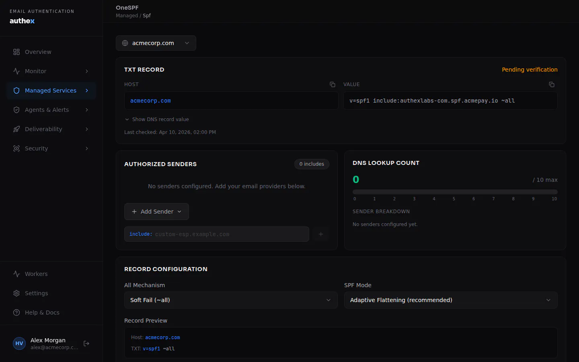The height and width of the screenshot is (362, 579).
Task: Click the Agents & Alerts shield-check icon
Action: click(16, 110)
